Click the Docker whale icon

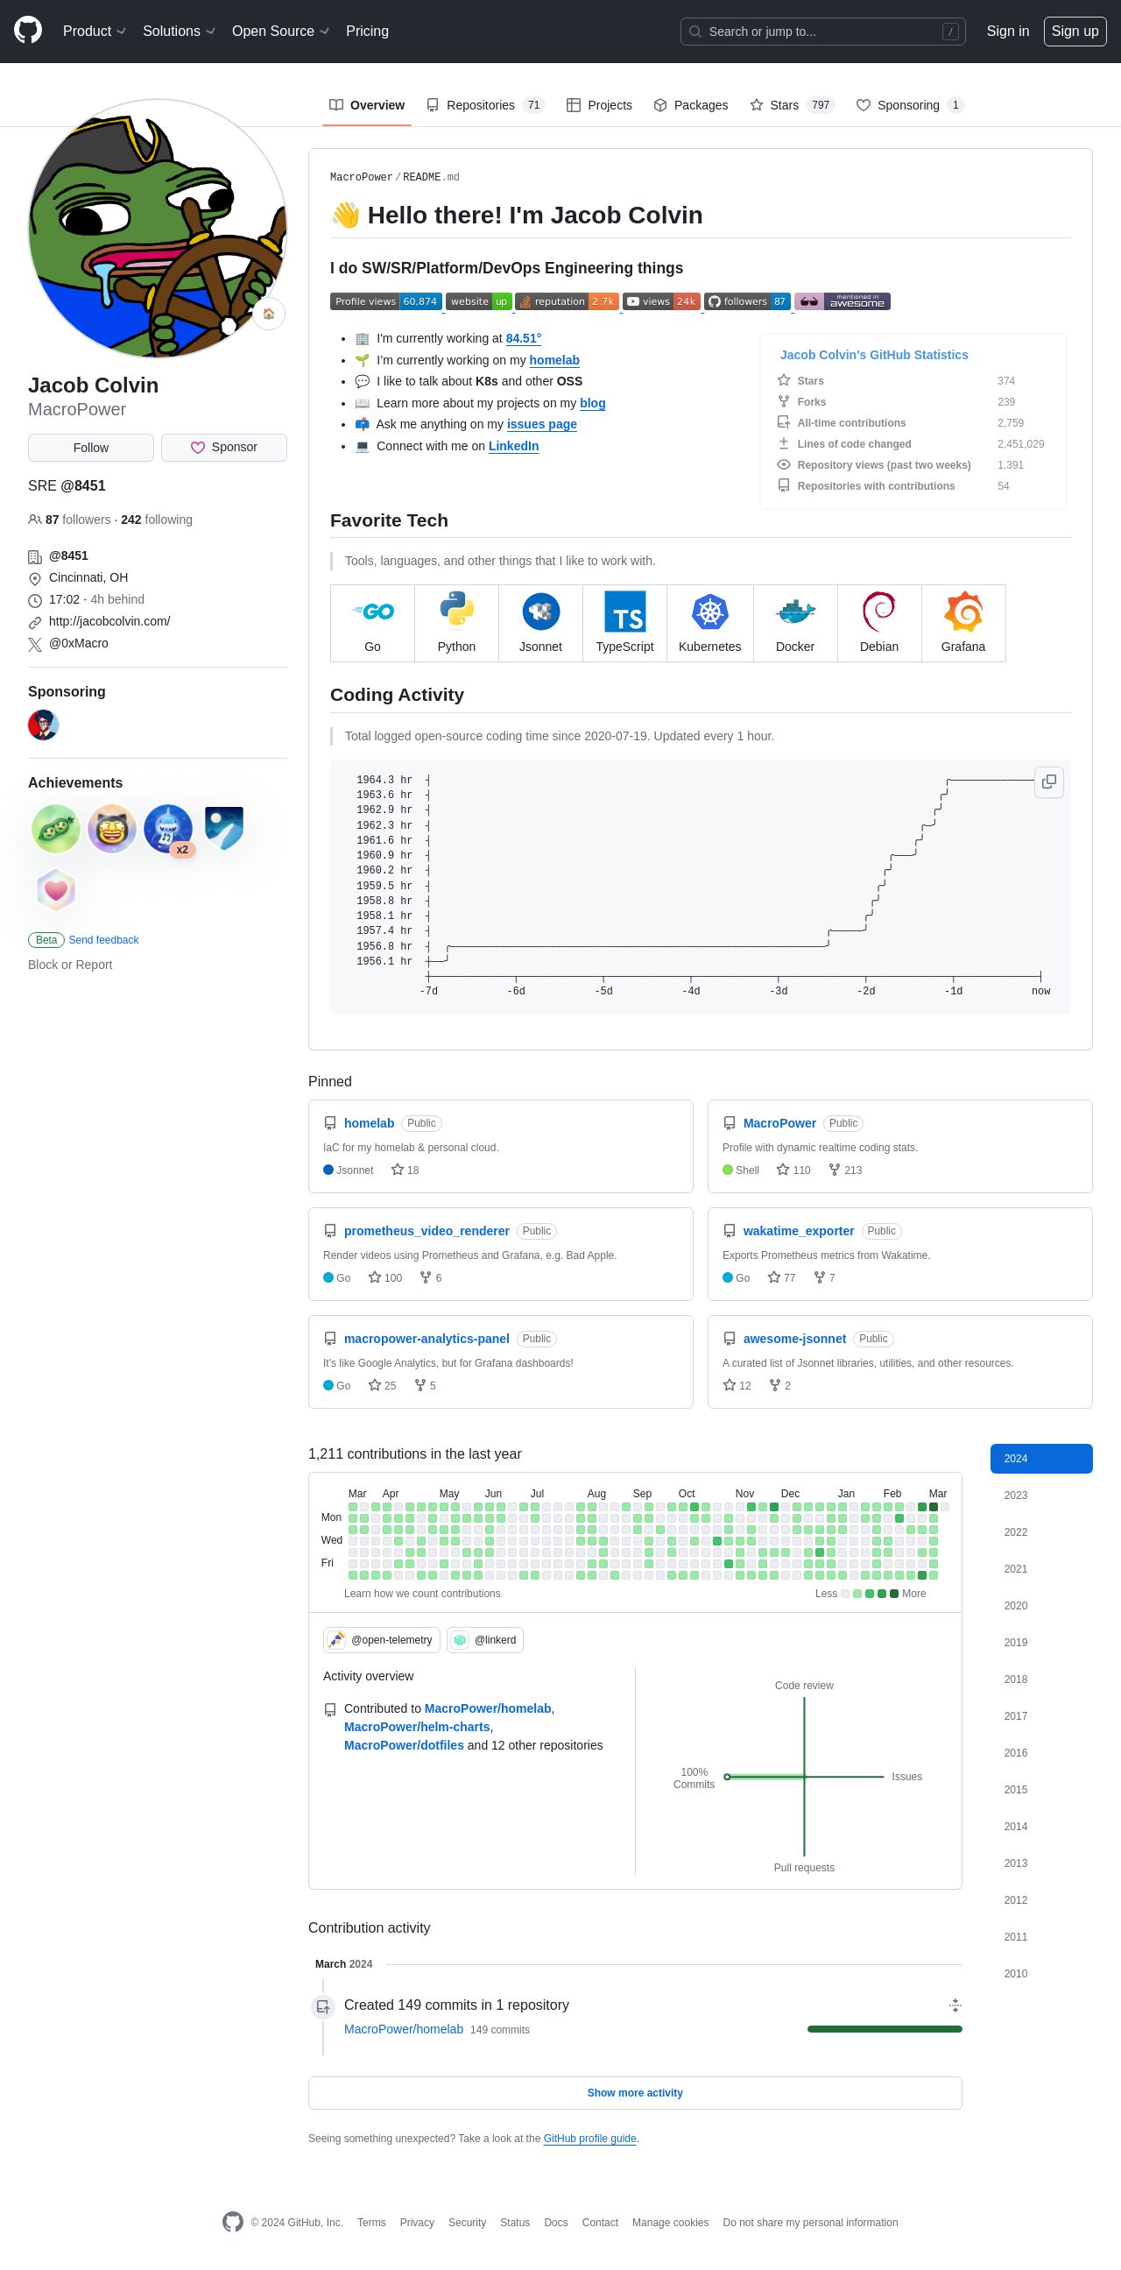pyautogui.click(x=795, y=612)
